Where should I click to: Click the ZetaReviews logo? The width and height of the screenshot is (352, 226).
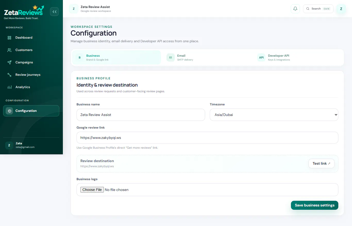[x=24, y=12]
